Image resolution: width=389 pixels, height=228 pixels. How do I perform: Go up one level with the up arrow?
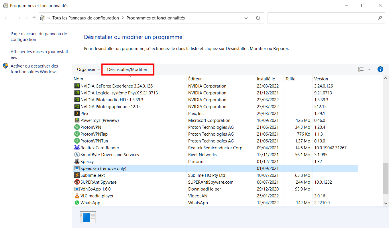point(34,18)
